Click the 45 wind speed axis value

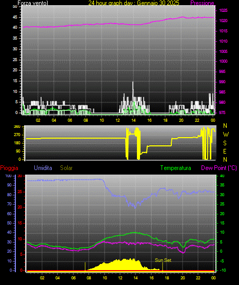tap(15, 17)
